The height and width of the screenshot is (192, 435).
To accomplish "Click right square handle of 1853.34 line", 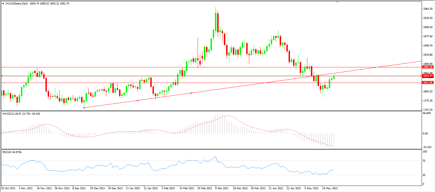I will coord(421,76).
